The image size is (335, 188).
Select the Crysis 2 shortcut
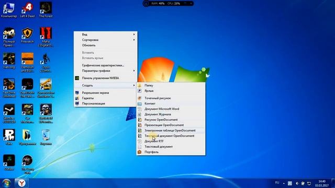point(46,63)
